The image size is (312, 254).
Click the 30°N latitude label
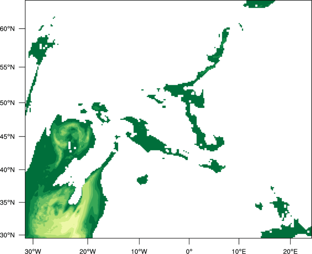pyautogui.click(x=7, y=235)
